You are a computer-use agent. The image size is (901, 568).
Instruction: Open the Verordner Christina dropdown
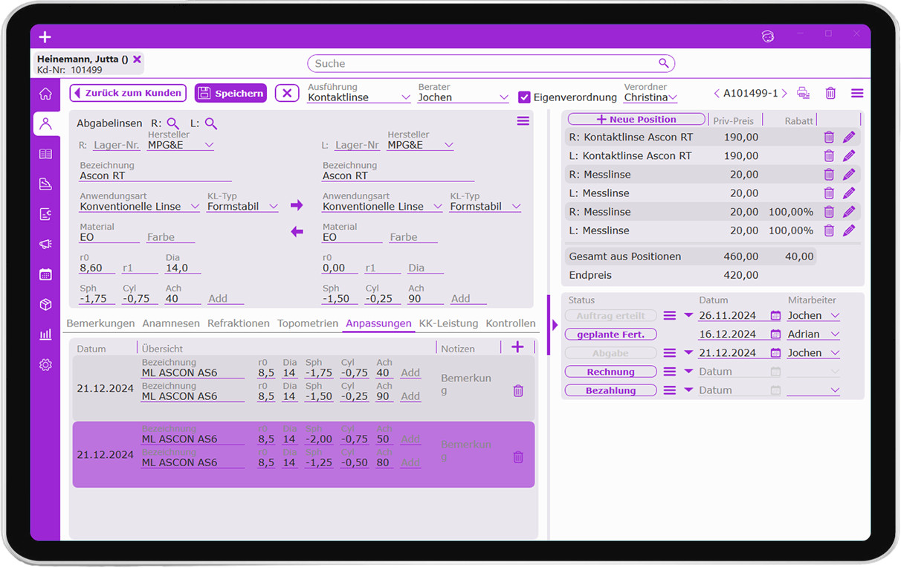(673, 97)
